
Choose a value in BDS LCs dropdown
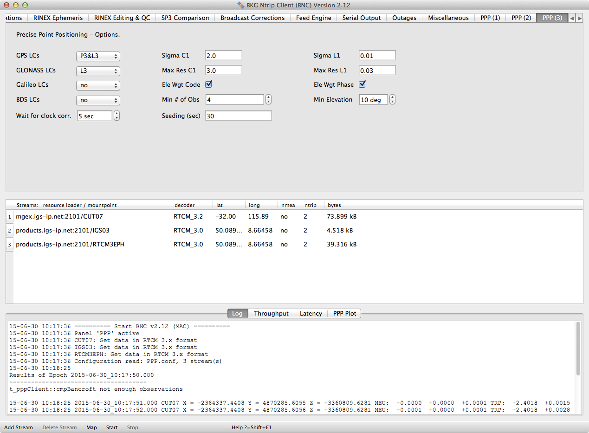pyautogui.click(x=98, y=100)
